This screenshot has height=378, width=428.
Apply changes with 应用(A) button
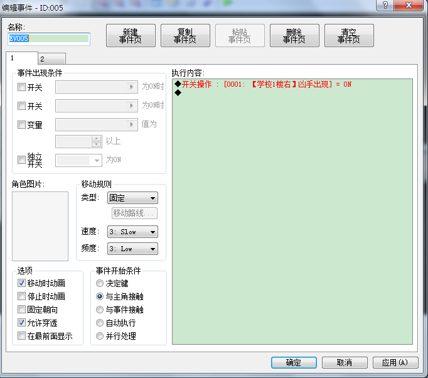click(395, 362)
